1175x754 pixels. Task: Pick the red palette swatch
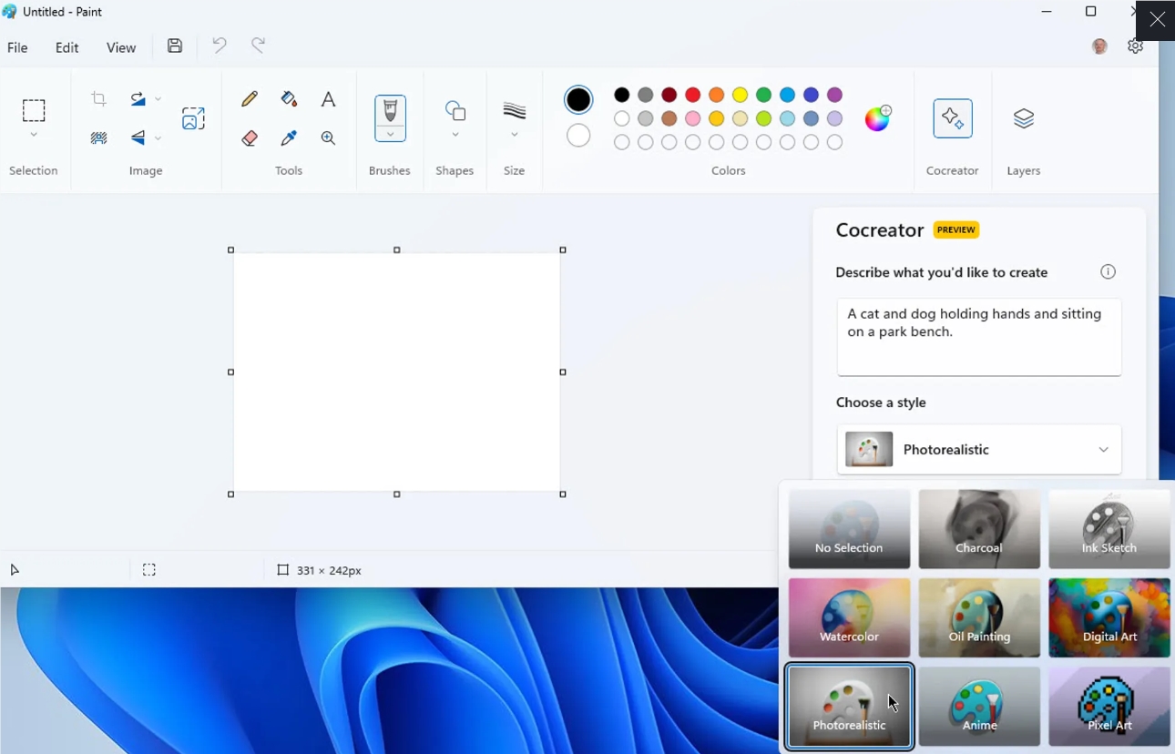point(693,95)
